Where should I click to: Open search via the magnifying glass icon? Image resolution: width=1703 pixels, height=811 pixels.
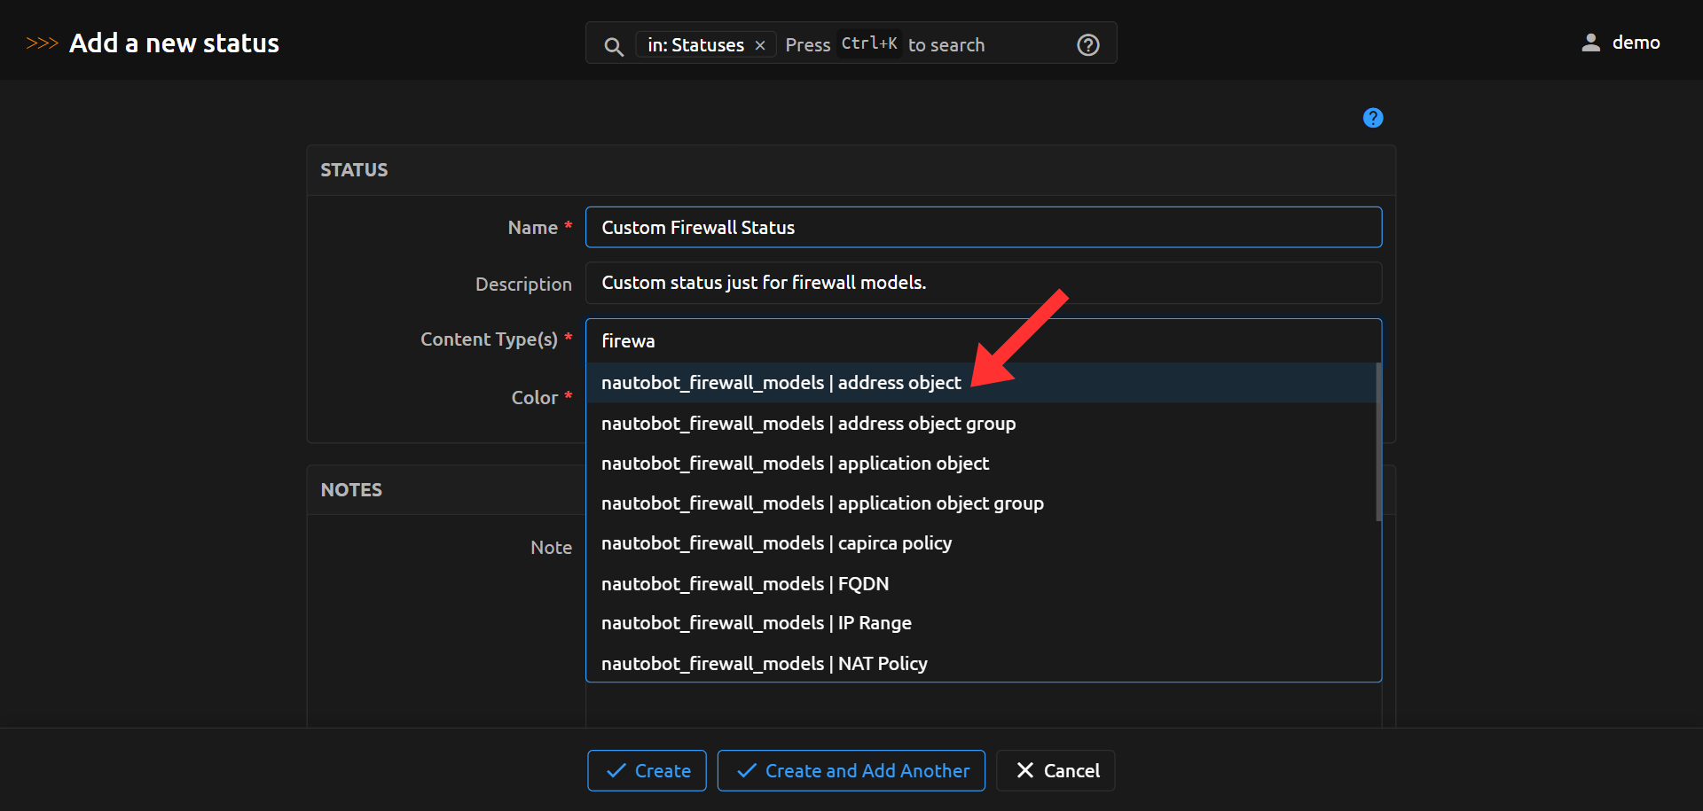(614, 46)
